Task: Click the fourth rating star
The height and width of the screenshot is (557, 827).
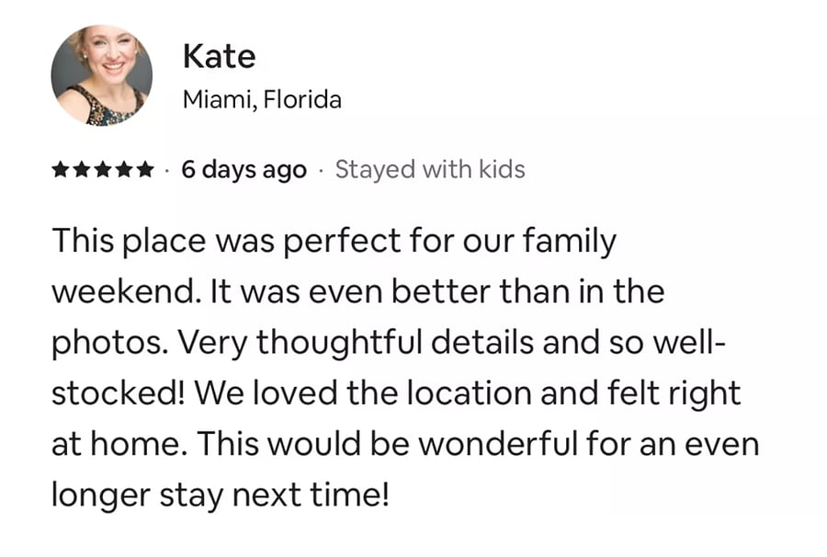Action: 124,170
